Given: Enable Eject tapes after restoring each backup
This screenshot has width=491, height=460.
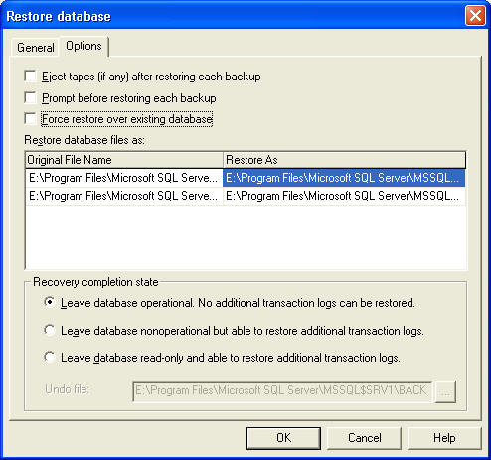Looking at the screenshot, I should coord(31,77).
